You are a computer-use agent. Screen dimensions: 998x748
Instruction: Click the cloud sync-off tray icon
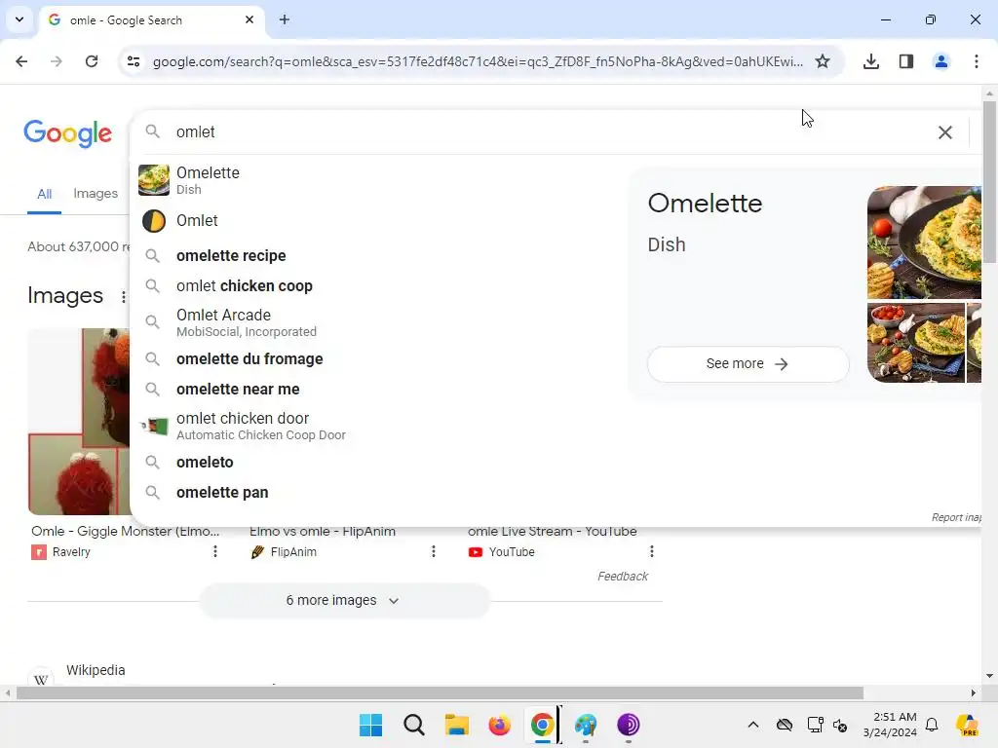pyautogui.click(x=785, y=725)
